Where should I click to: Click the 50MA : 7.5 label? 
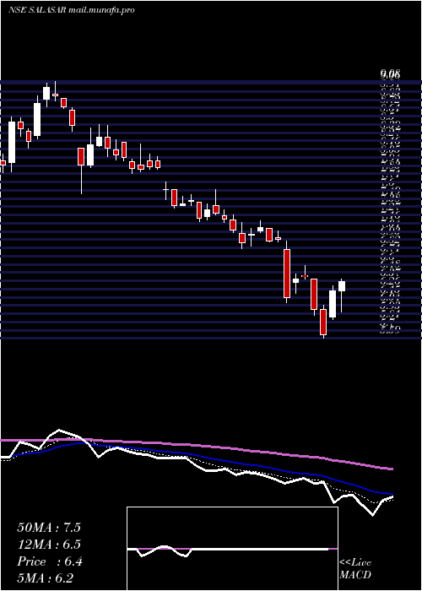pyautogui.click(x=49, y=528)
